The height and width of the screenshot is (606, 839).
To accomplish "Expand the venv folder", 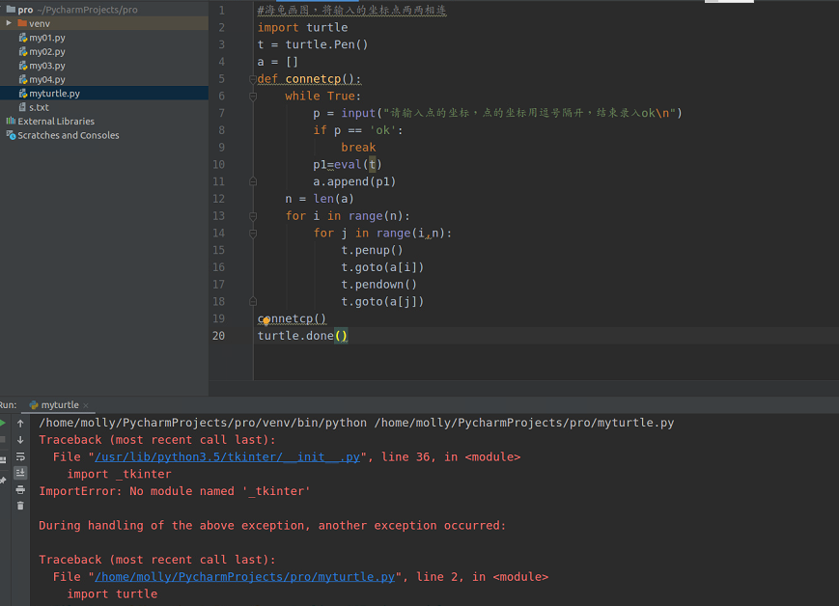I will pyautogui.click(x=9, y=23).
